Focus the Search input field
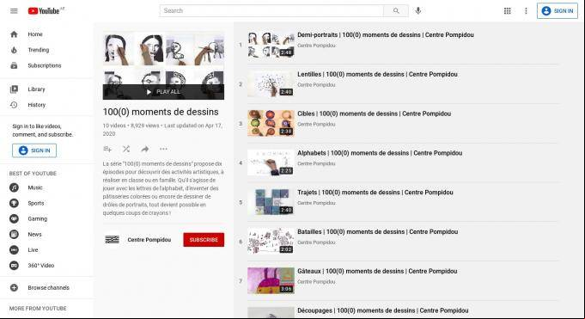585x319 pixels. pos(271,11)
